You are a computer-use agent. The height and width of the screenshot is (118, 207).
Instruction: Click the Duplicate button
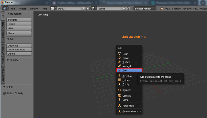(19, 46)
